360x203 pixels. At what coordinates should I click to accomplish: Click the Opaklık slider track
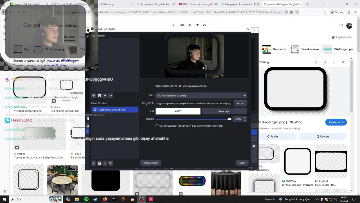tap(193, 119)
